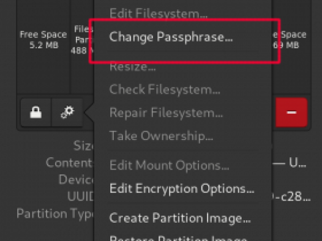This screenshot has height=241, width=322.
Task: Select the 5.2 MB Free Space block
Action: coord(43,46)
